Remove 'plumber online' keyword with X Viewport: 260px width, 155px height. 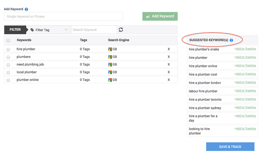tap(169, 80)
